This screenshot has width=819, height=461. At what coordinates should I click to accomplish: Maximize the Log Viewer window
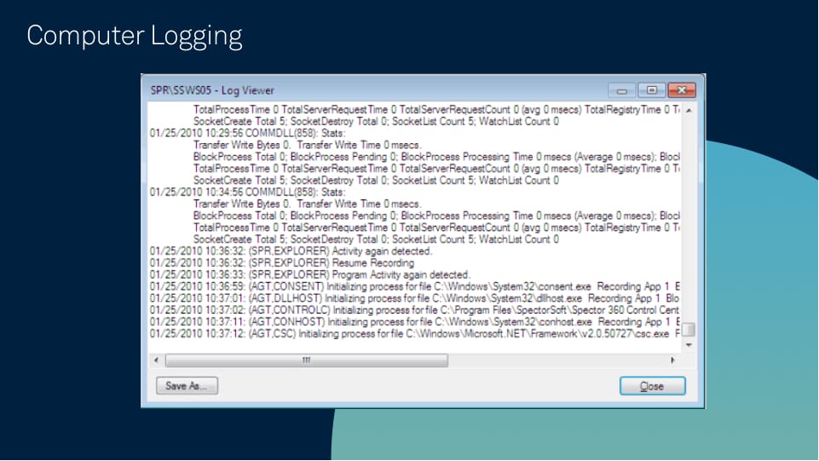pos(651,90)
